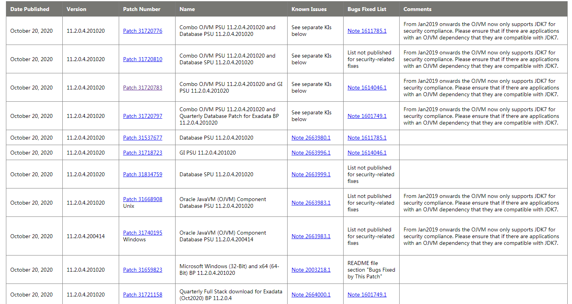Click 'See separate KIs below' in Patch 31720776 row
Screen dimensions: 572x304
[311, 31]
